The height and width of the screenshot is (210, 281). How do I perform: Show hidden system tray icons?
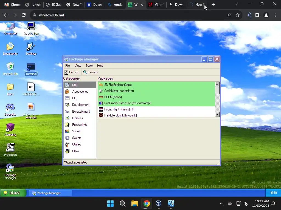point(221,203)
